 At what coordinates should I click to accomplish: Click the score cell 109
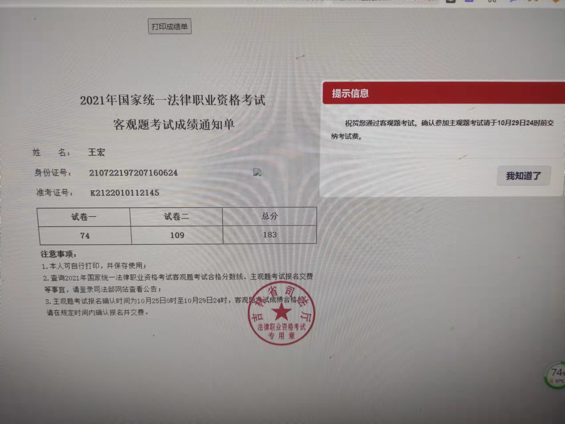point(177,235)
